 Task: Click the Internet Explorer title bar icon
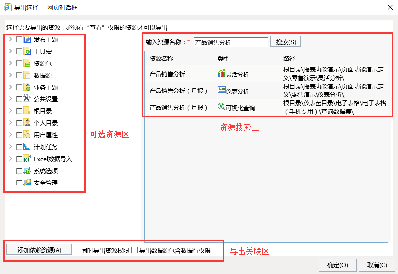7,7
